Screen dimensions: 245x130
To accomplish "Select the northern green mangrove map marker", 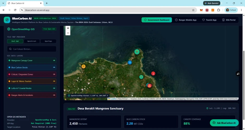I will tap(137, 52).
